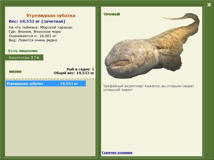The image size is (214, 160).
Task: Click the ТРОФЕЙ label
Action: point(112,14)
